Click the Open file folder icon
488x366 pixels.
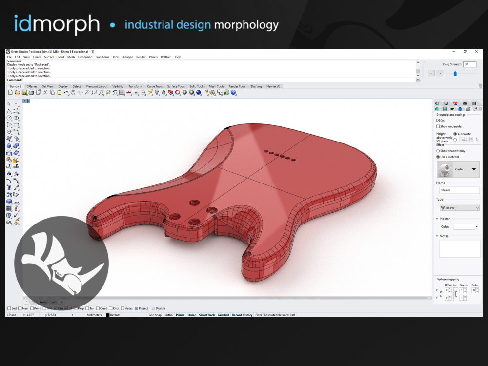pyautogui.click(x=17, y=92)
